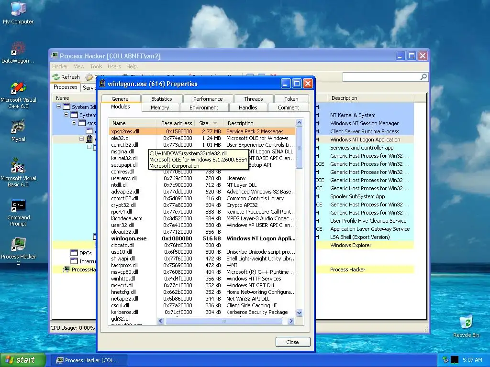Open the Mypal browser shortcut
The width and height of the screenshot is (490, 367).
[x=18, y=130]
